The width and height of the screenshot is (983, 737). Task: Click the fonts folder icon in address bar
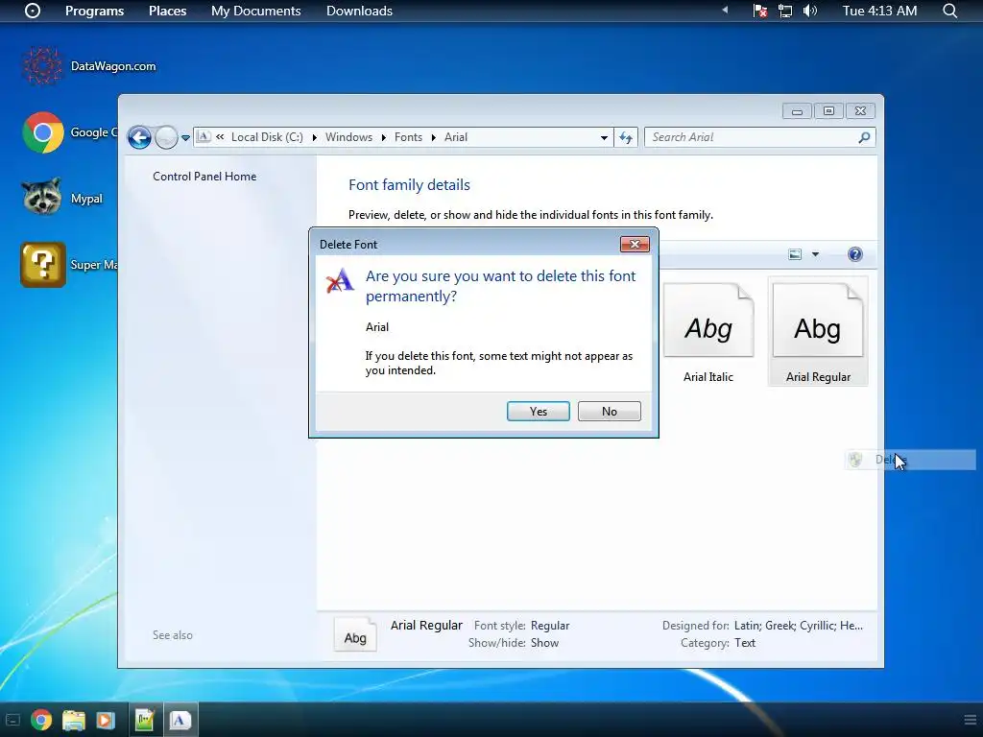[204, 136]
